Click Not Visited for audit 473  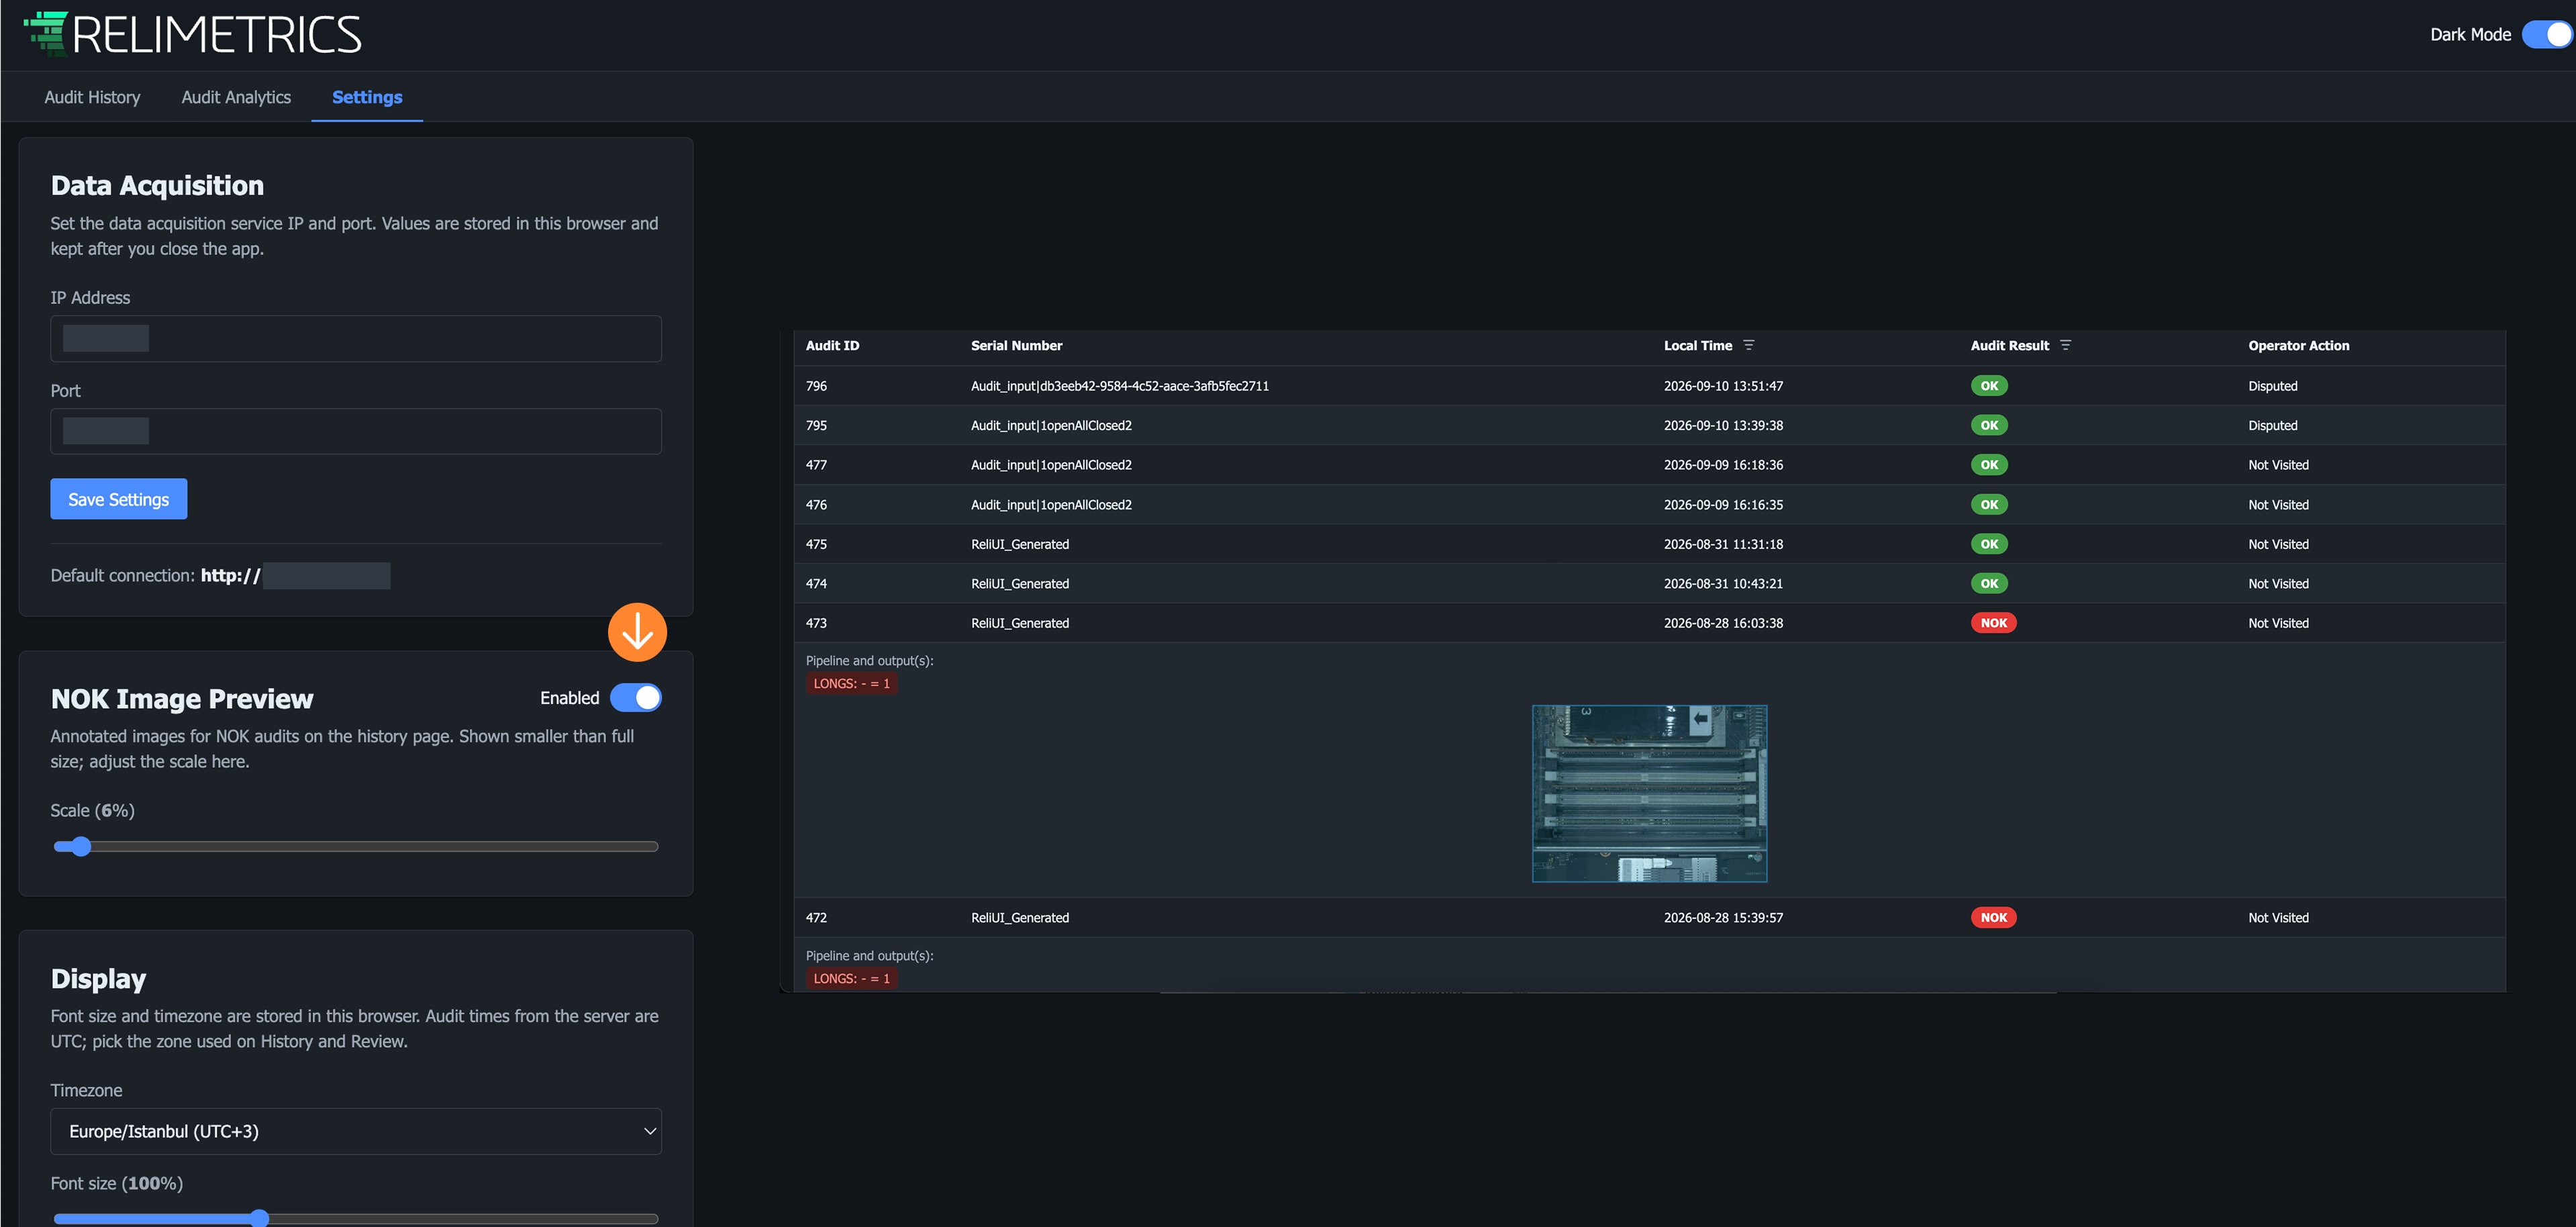2278,623
